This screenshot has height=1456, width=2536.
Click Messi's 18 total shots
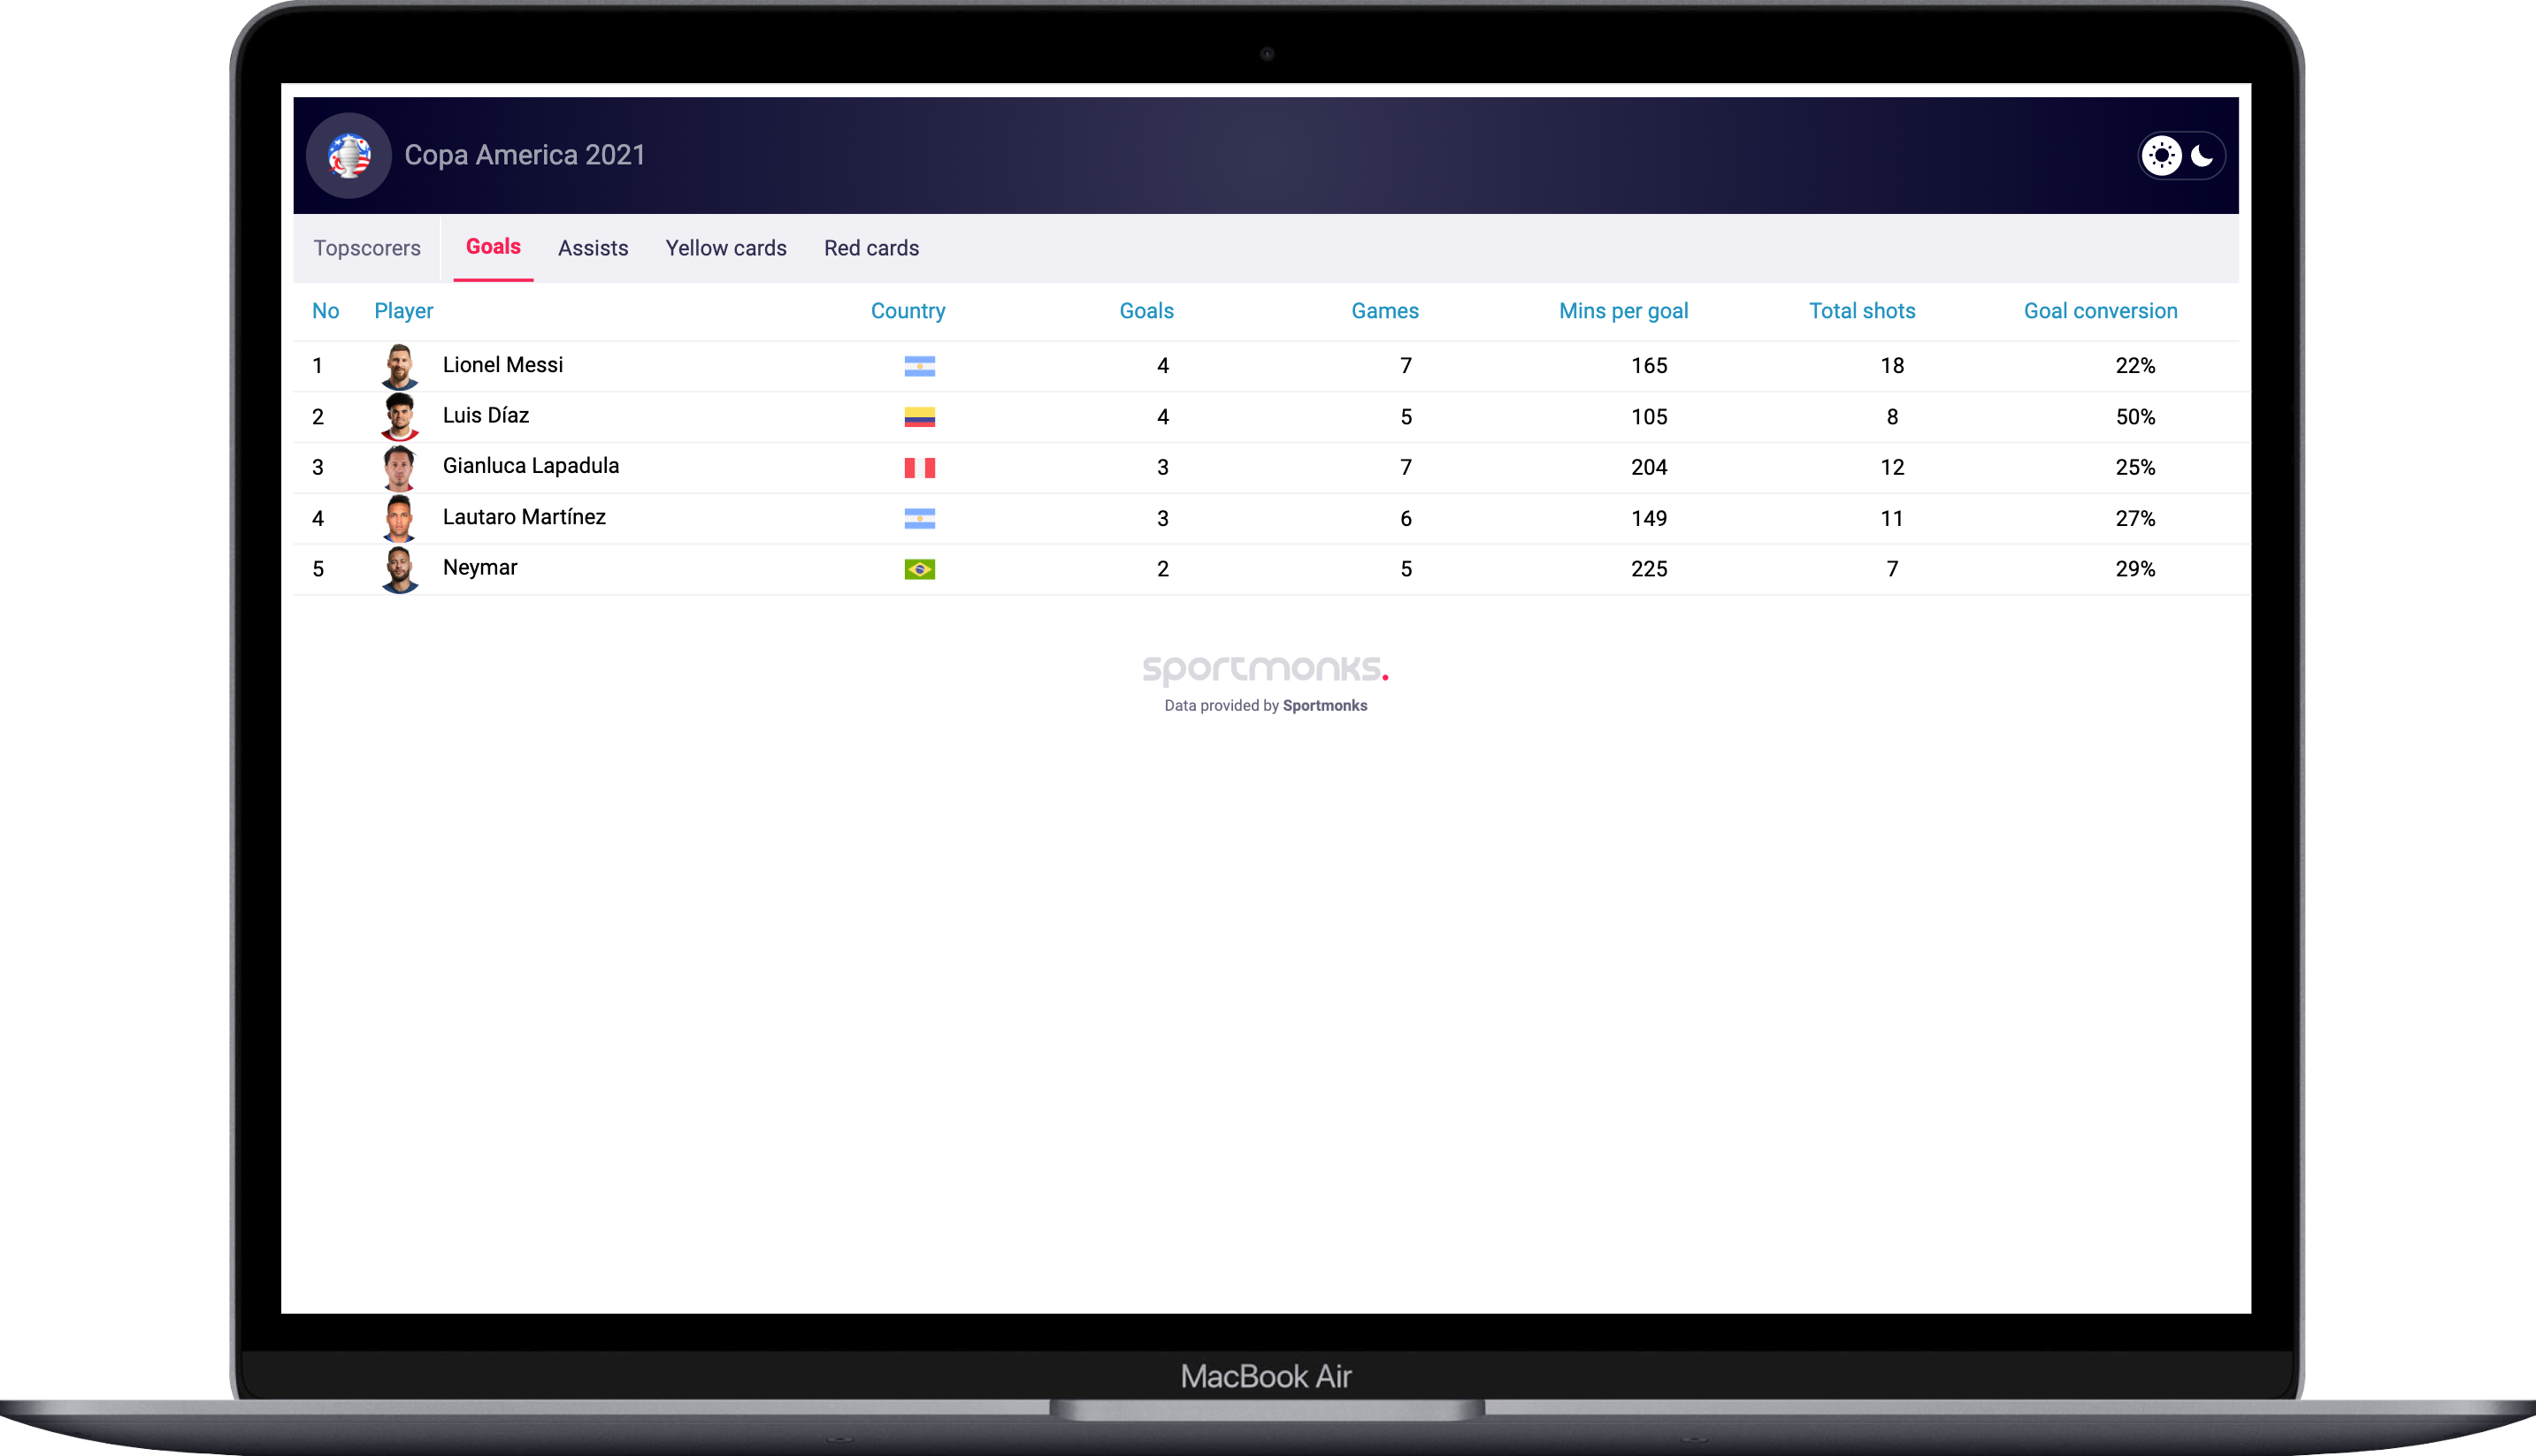[x=1892, y=366]
